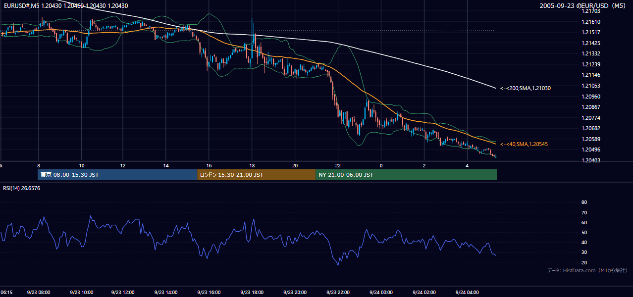This screenshot has width=633, height=297.
Task: Click price axis value 1.21053
Action: point(591,86)
